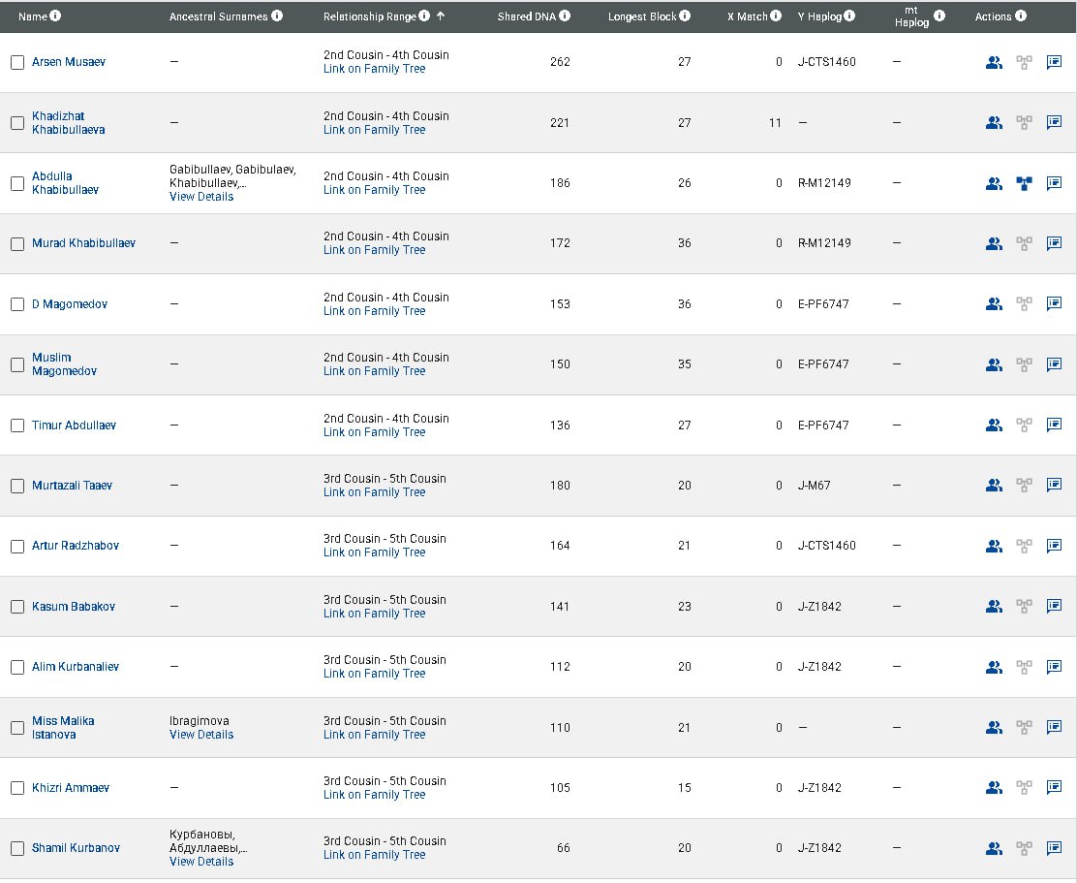Open family tree icon for Khizri Ammaev
1077x883 pixels.
coord(1024,787)
